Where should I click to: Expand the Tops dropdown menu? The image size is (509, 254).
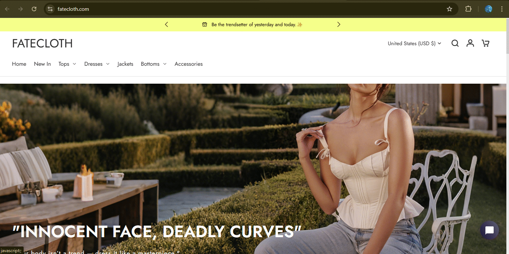[67, 64]
